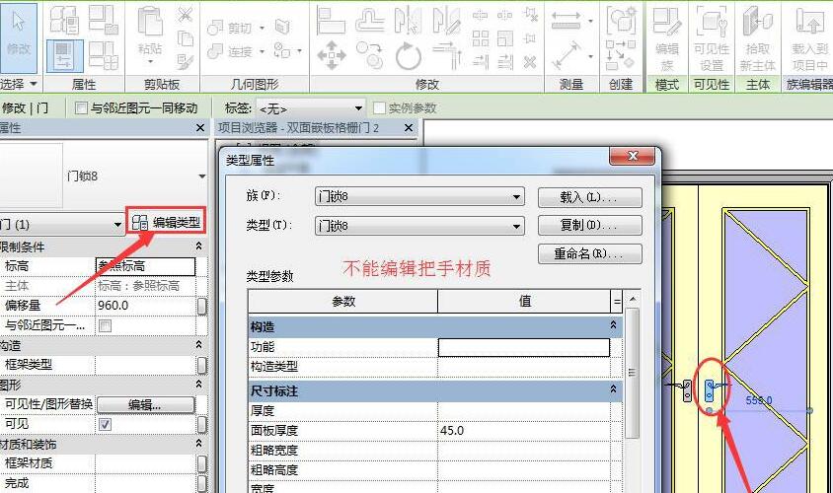Copy selection to clipboard
The width and height of the screenshot is (833, 493).
(x=185, y=38)
